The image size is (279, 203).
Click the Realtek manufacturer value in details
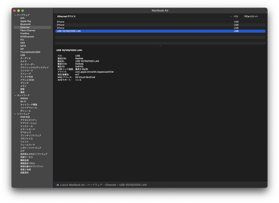coord(79,59)
